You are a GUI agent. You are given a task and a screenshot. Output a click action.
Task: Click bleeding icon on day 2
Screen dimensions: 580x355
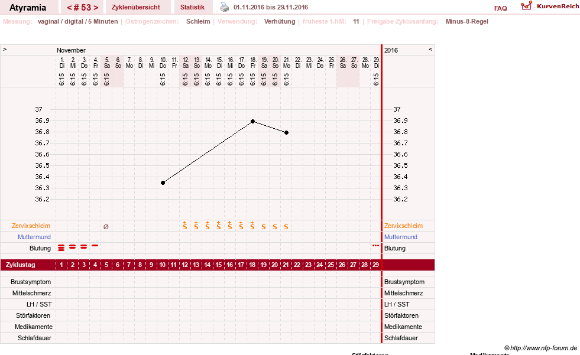73,246
